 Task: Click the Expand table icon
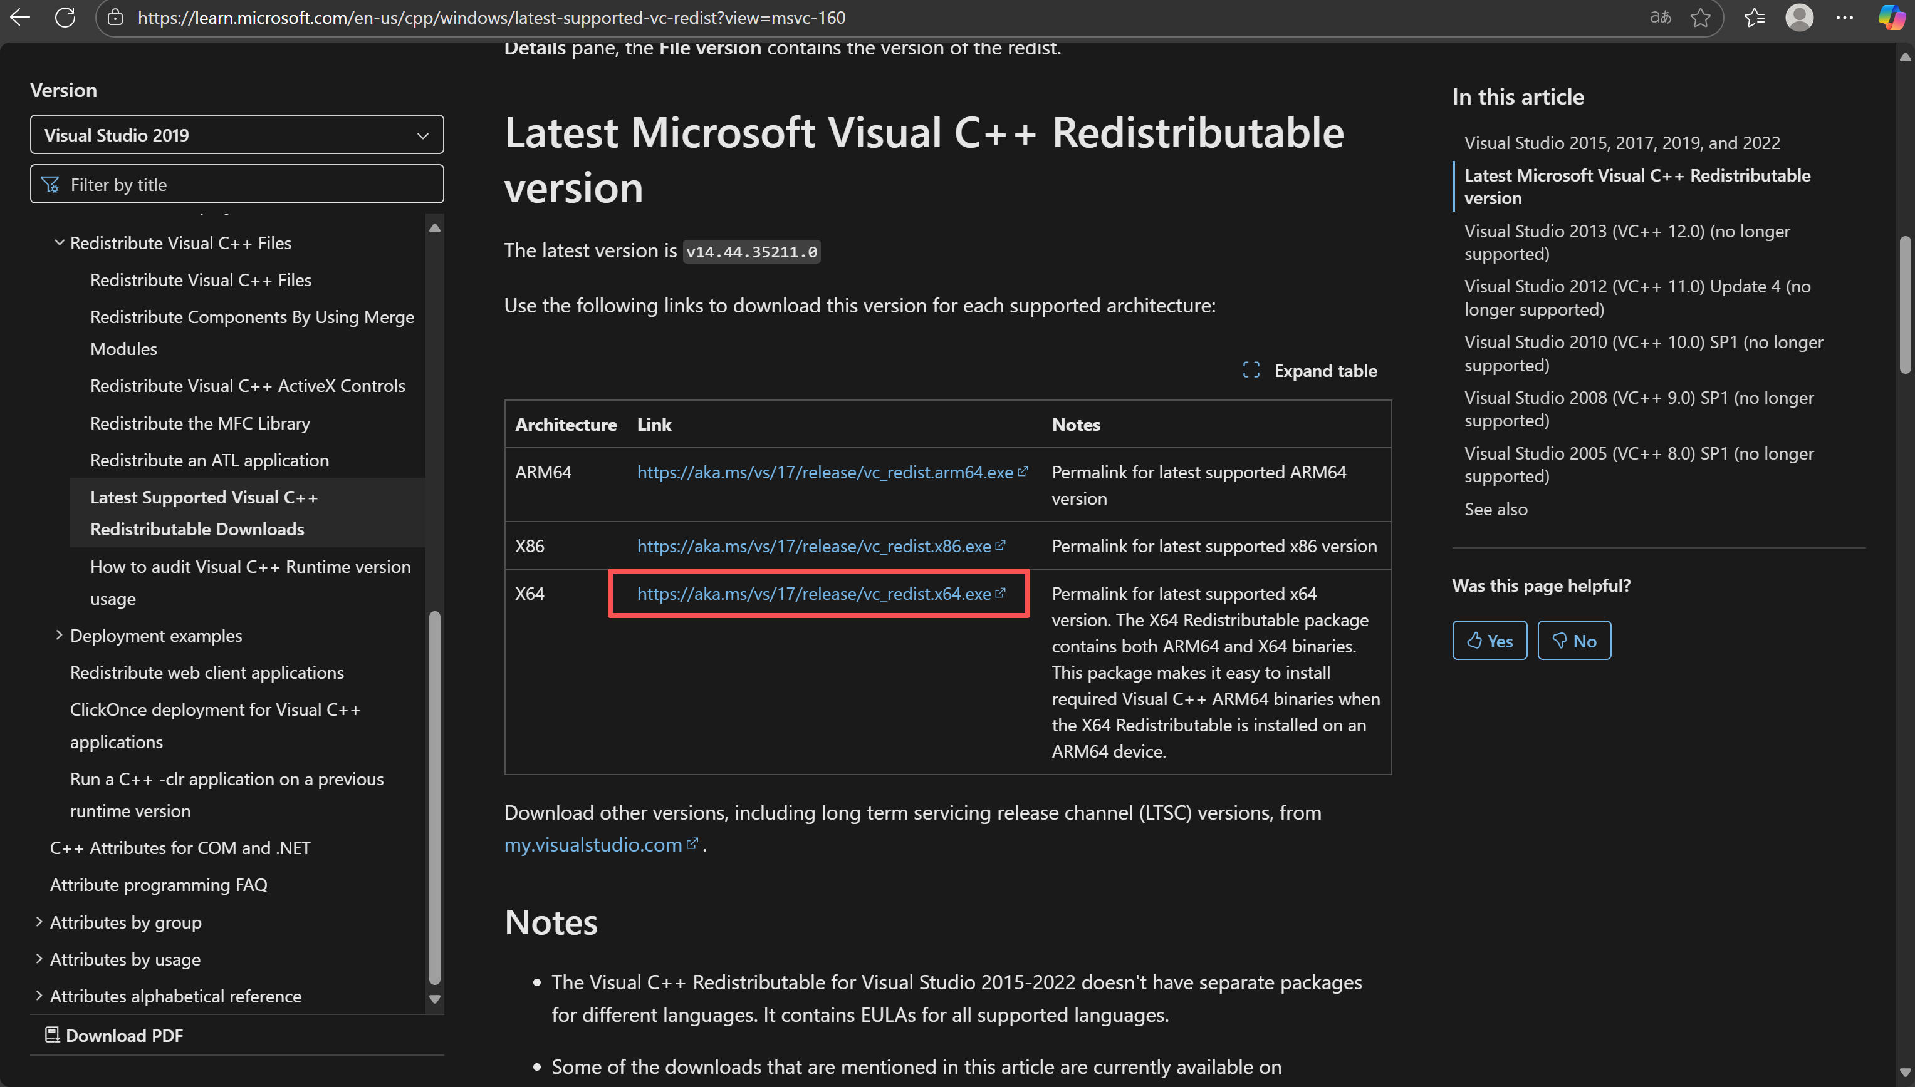tap(1251, 370)
